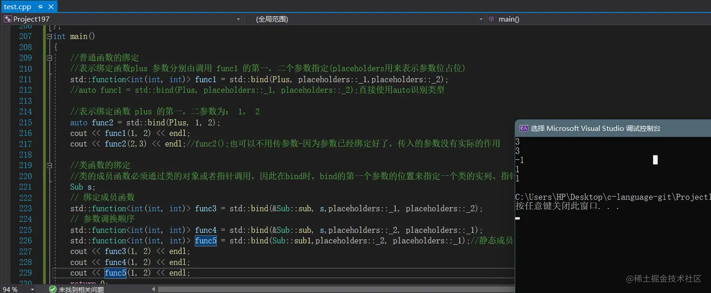
Task: Open the (全局范围) scope dropdown
Action: [480, 19]
